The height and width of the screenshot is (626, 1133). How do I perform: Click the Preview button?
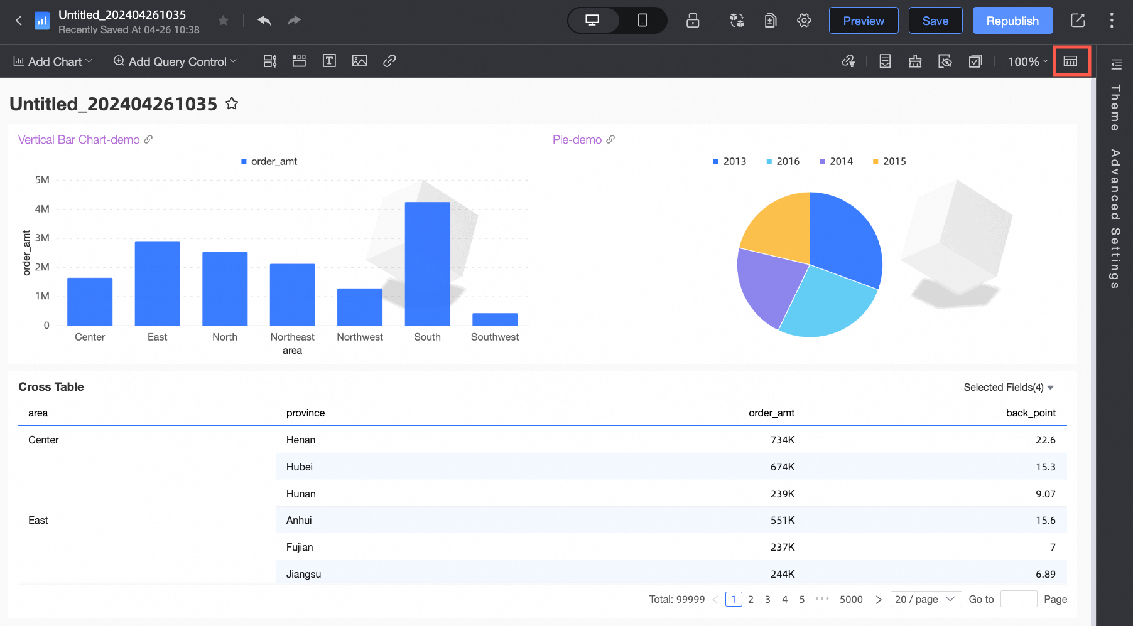point(863,21)
